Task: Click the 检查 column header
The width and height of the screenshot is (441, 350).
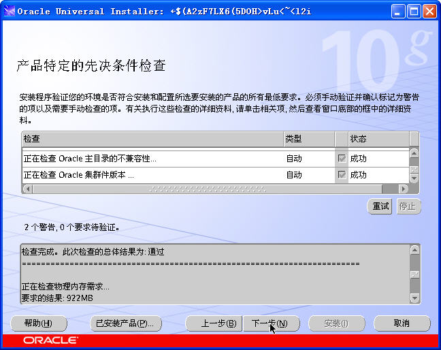Action: coord(152,139)
